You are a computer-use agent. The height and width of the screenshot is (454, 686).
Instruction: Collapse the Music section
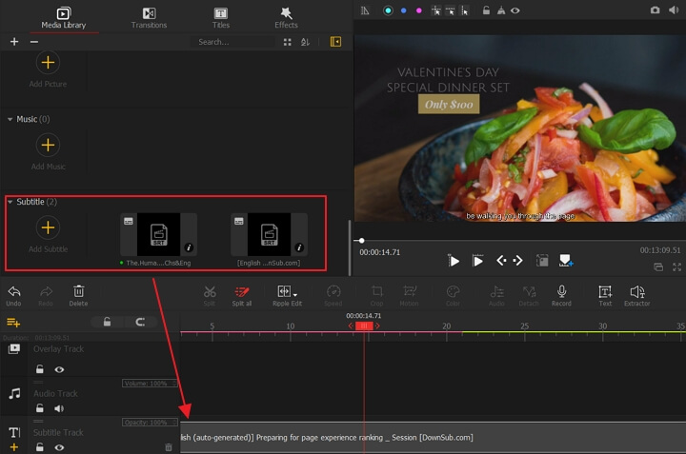(10, 119)
